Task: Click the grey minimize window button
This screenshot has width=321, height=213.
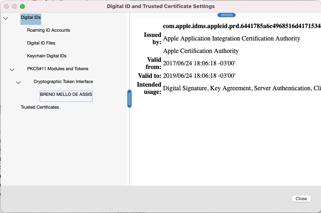Action: (x=14, y=6)
